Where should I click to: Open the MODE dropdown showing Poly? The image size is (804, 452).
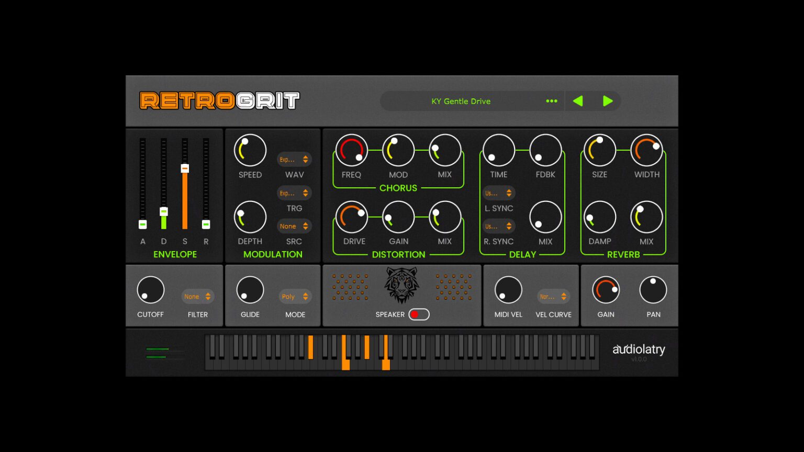click(295, 296)
